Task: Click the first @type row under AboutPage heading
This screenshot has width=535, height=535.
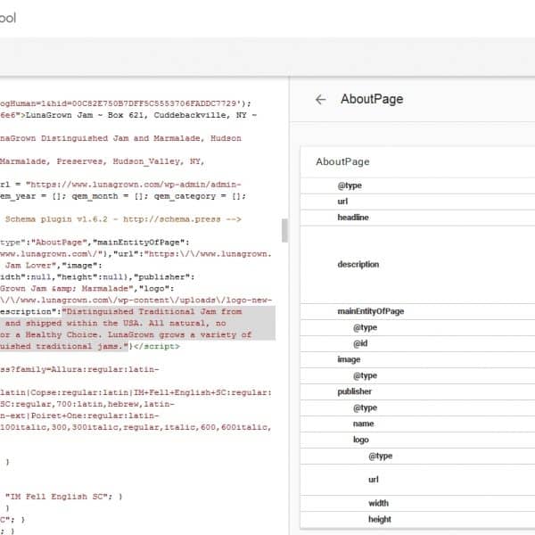Action: pos(417,185)
